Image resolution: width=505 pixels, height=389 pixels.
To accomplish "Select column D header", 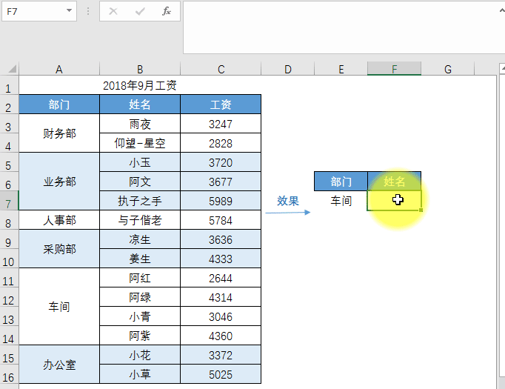I will coord(287,69).
